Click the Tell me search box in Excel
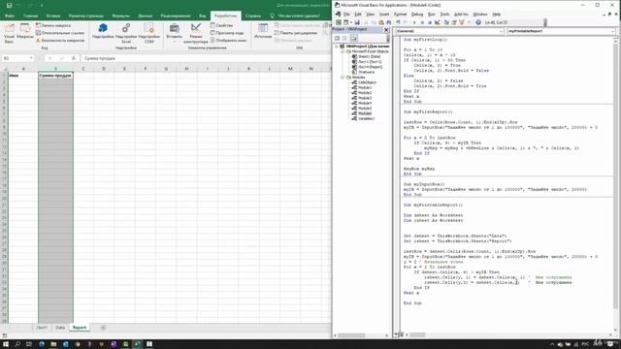The height and width of the screenshot is (349, 621). [295, 16]
